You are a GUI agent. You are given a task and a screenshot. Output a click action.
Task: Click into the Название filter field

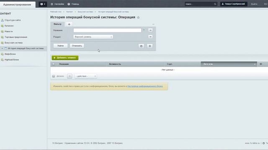107,30
